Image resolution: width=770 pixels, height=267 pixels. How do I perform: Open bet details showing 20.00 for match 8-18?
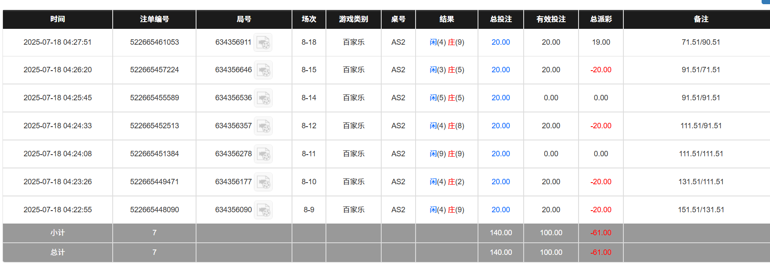(500, 42)
